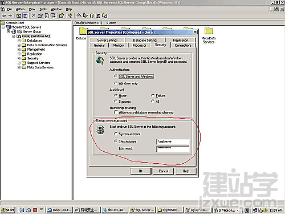Click the Internet Explorer quick launch icon
Viewport: 285px width, 214px height.
tap(22, 210)
